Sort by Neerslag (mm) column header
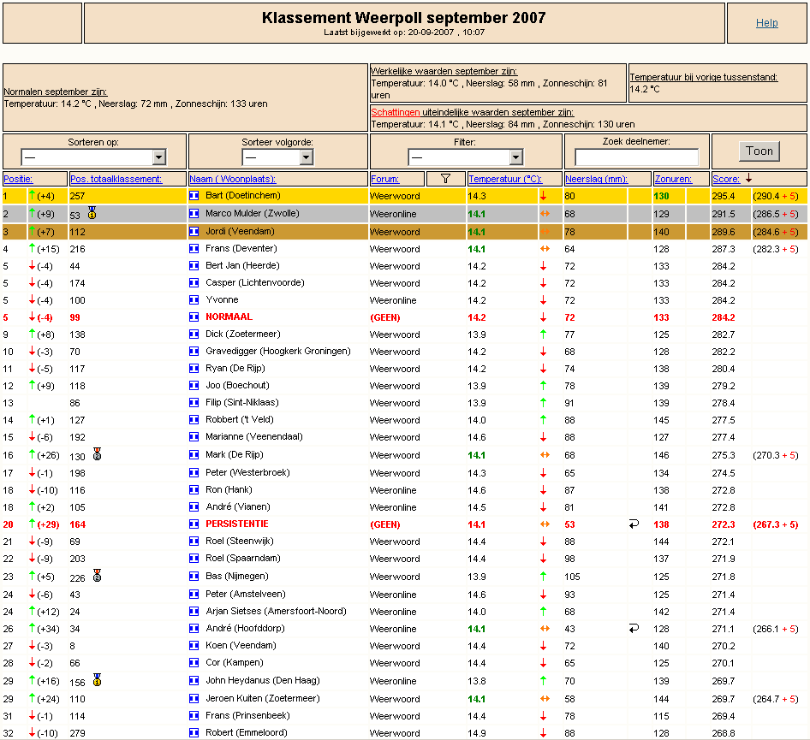 596,179
